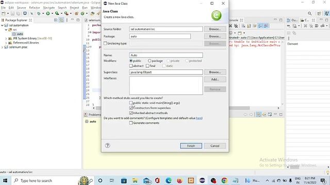The height and width of the screenshot is (185, 330).
Task: Open Microsoft Edge from taskbar
Action: (169, 180)
